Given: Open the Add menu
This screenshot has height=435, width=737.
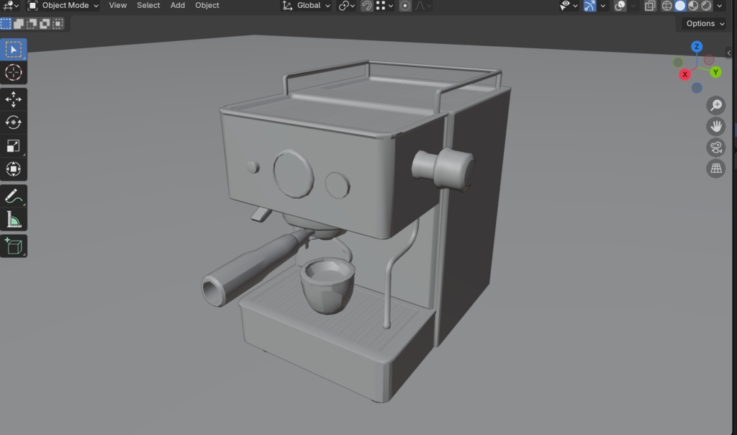Looking at the screenshot, I should coord(177,6).
